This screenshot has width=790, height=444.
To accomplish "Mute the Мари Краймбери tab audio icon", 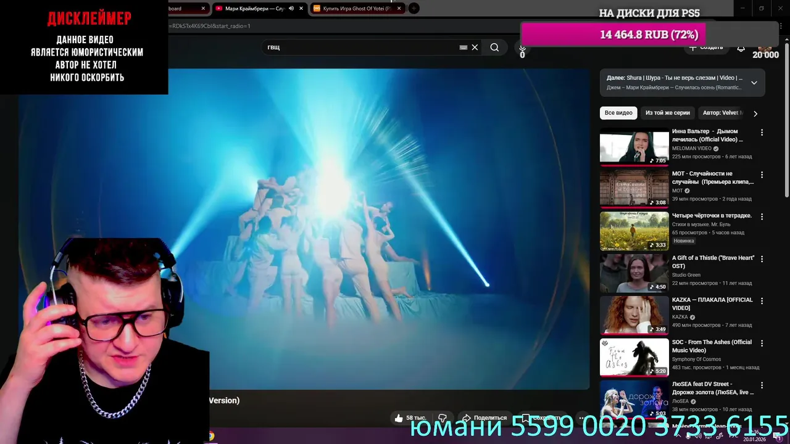I will coord(291,9).
